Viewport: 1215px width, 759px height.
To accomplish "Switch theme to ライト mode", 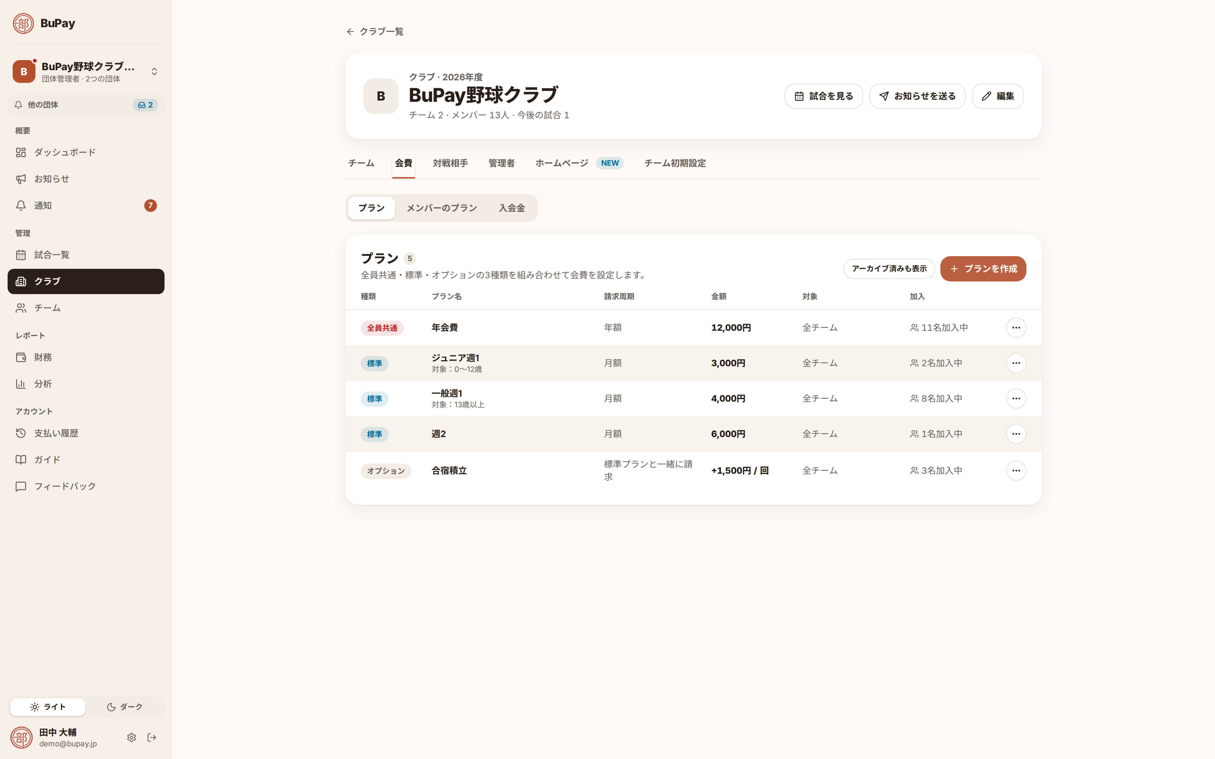I will (48, 707).
